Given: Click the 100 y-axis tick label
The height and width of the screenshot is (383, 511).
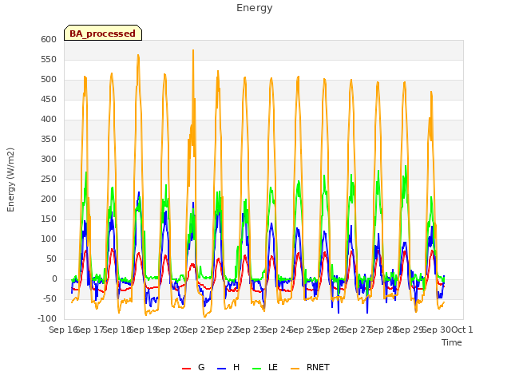Looking at the screenshot, I should (x=49, y=239).
